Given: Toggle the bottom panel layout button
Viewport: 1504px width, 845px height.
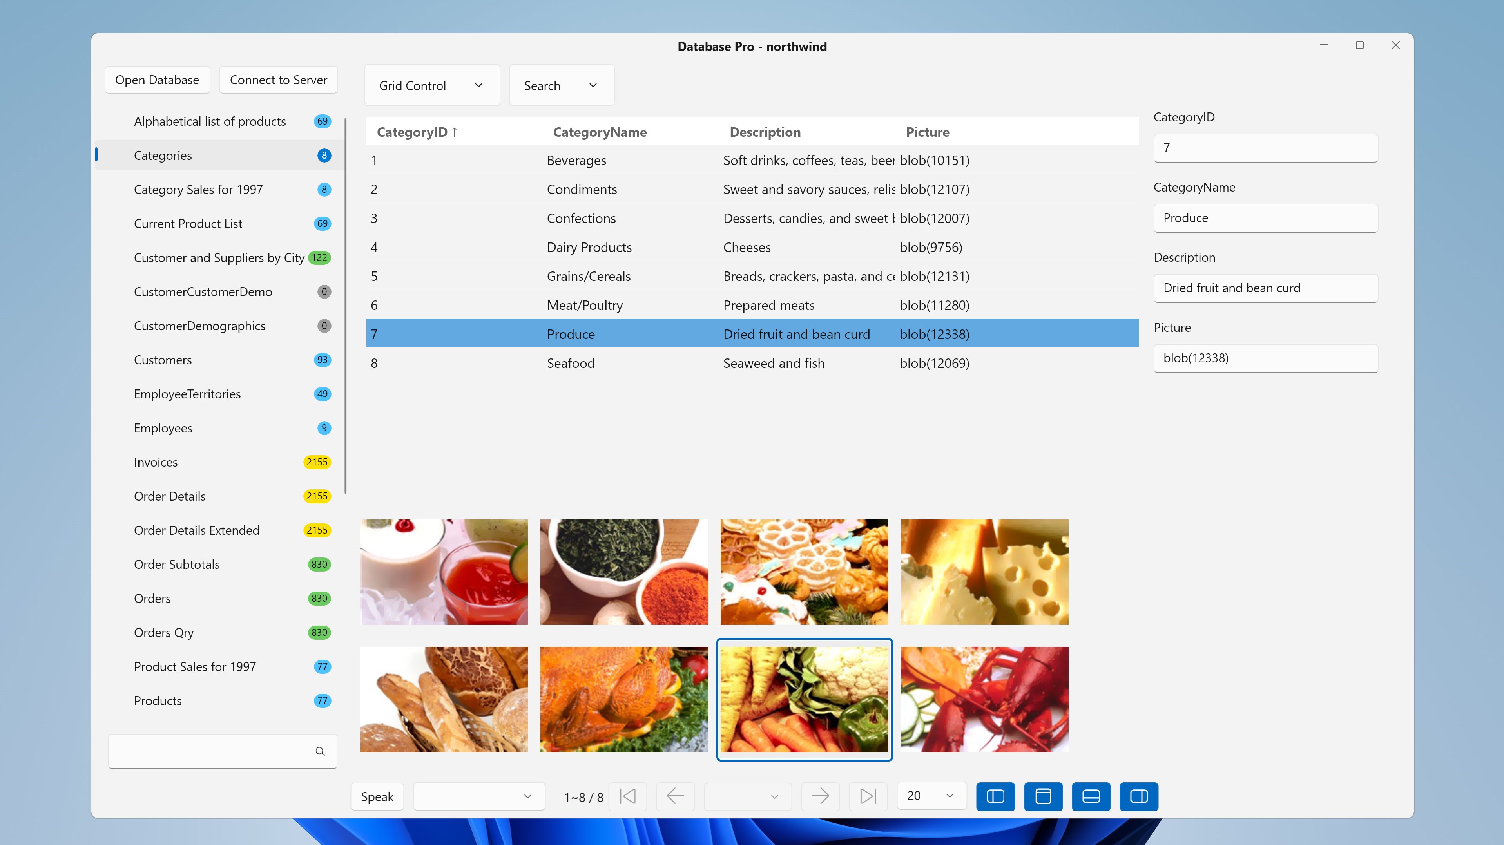Looking at the screenshot, I should pos(1091,796).
